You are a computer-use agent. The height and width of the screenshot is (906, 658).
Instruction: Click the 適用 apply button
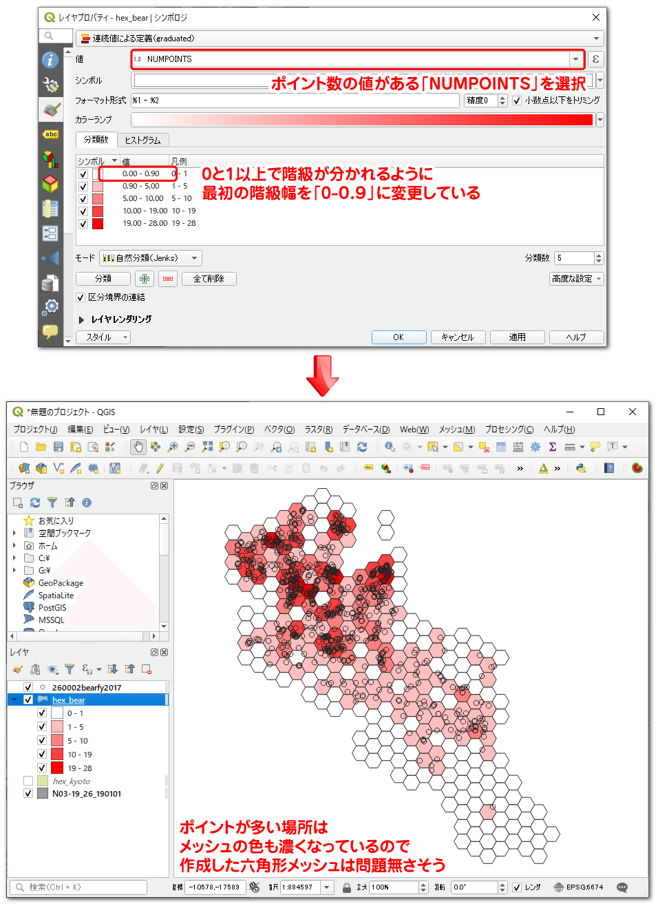518,337
